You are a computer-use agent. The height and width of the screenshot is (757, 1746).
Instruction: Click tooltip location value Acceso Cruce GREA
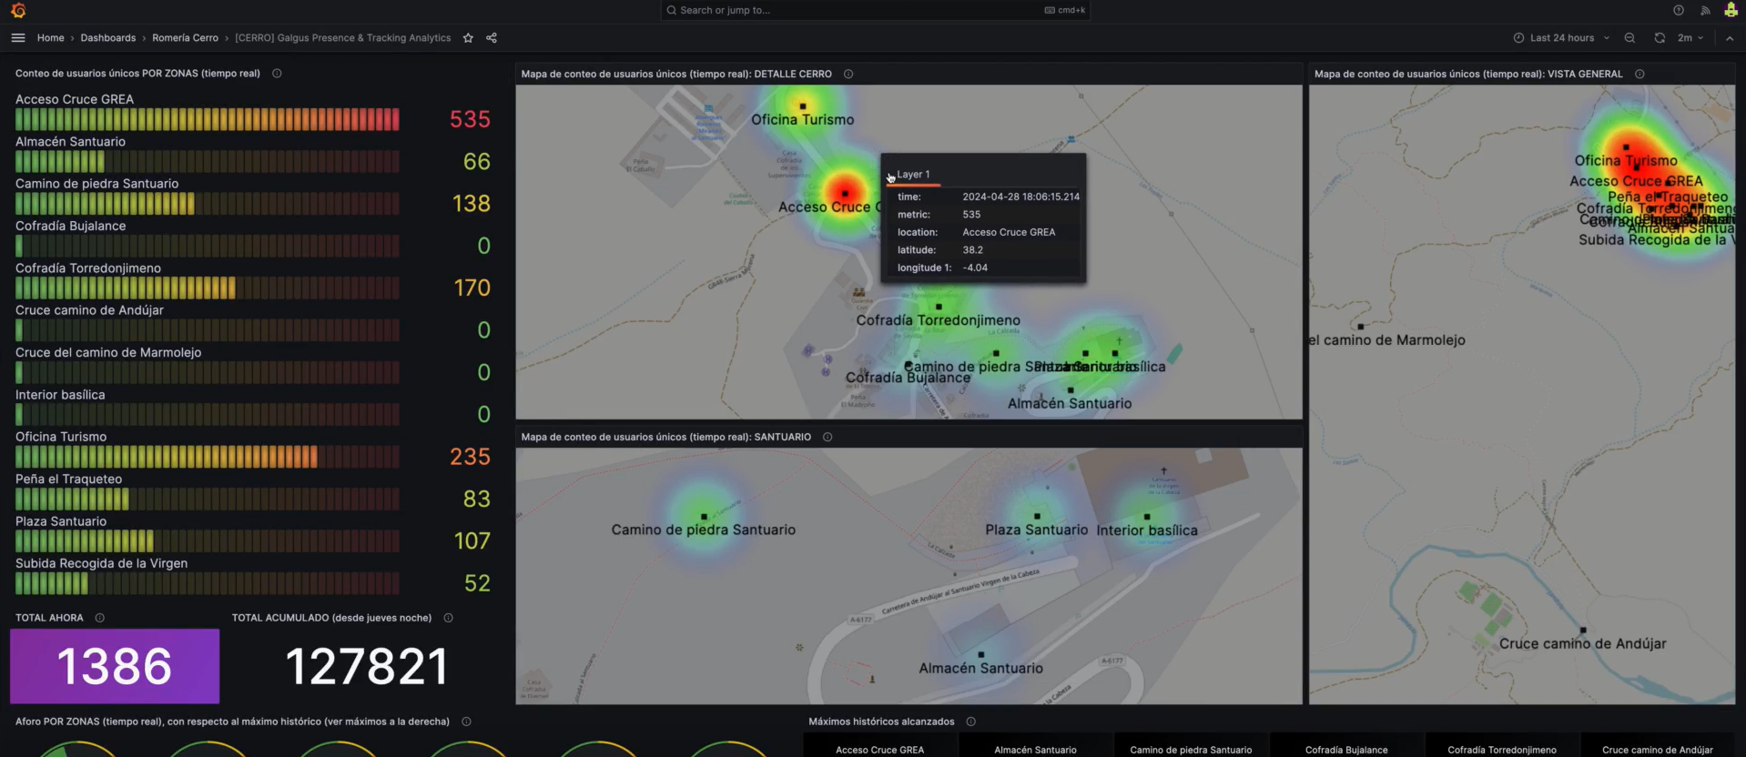(x=1009, y=232)
